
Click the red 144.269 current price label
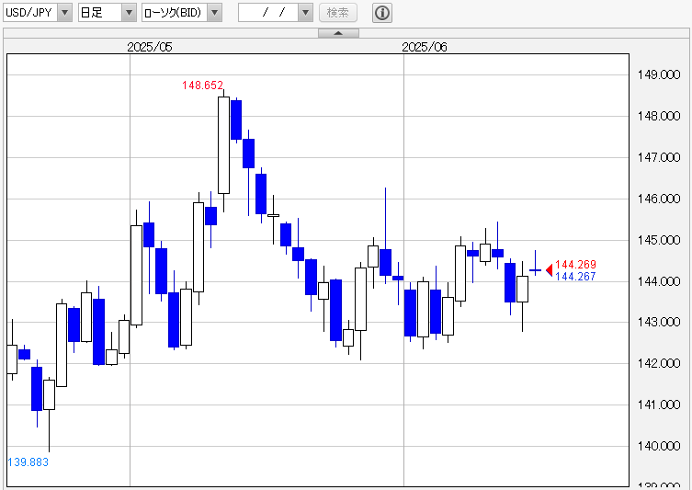pos(575,265)
